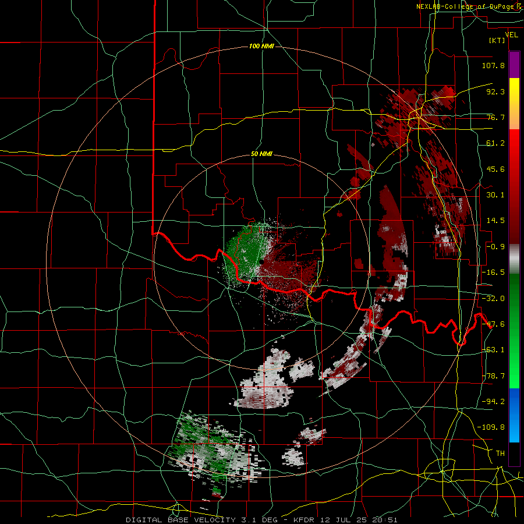
Task: Click the 92.3 legend value
Action: point(495,91)
